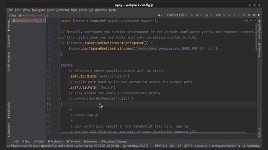Click the inspections widget showing 2 typos

pyautogui.click(x=247, y=20)
